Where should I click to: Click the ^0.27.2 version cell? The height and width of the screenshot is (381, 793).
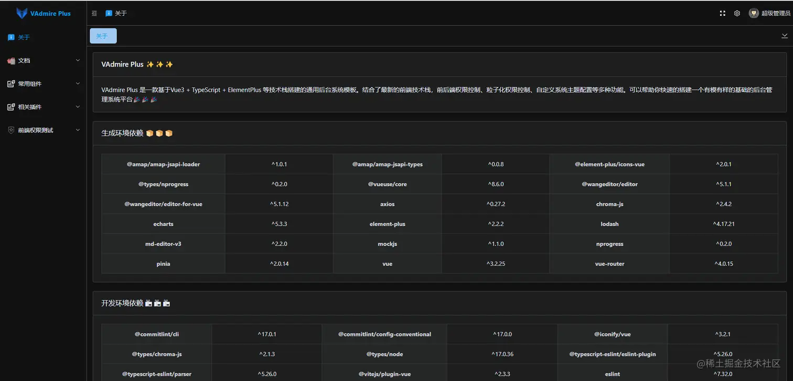click(496, 204)
